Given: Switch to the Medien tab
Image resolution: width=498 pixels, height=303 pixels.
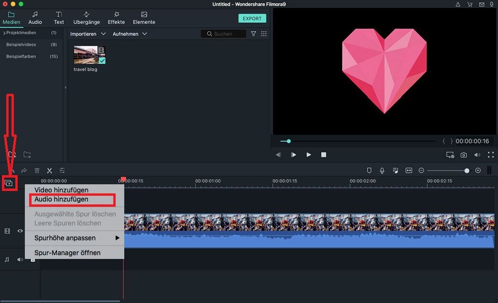Looking at the screenshot, I should pos(11,18).
